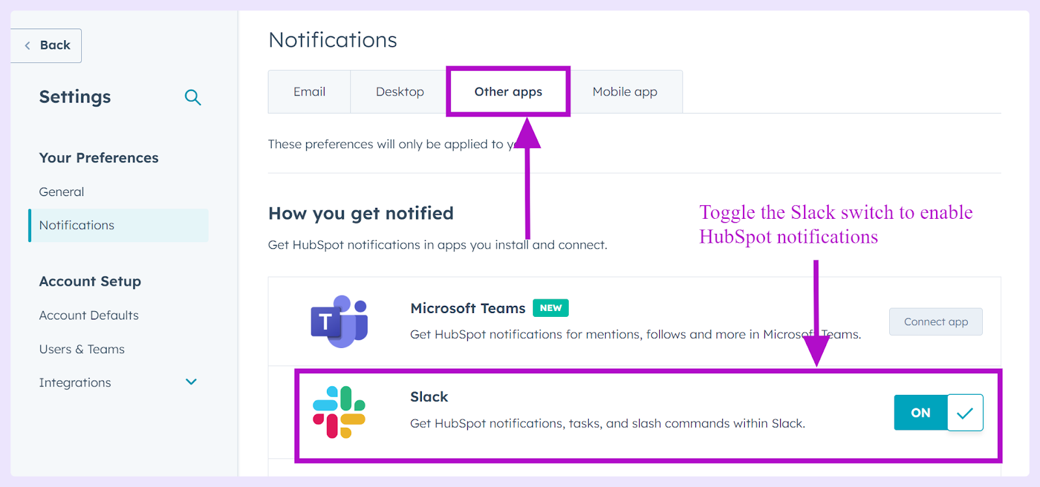Viewport: 1040px width, 487px height.
Task: Toggle the Slack notifications ON switch
Action: click(939, 412)
